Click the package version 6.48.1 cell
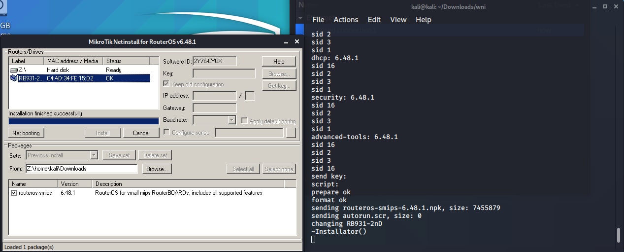 click(x=68, y=193)
